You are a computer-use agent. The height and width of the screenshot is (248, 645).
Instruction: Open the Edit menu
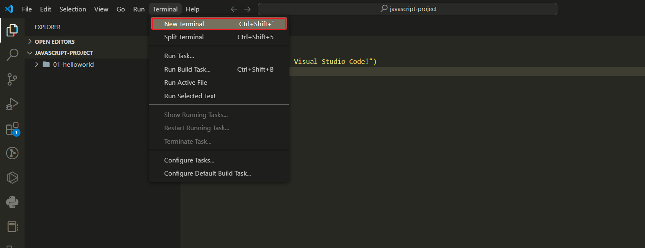coord(45,9)
